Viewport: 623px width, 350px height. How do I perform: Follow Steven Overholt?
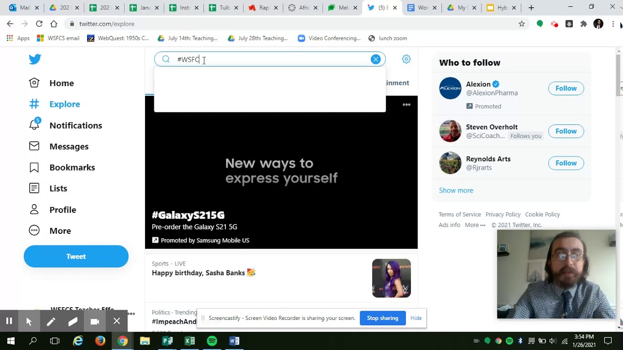566,131
